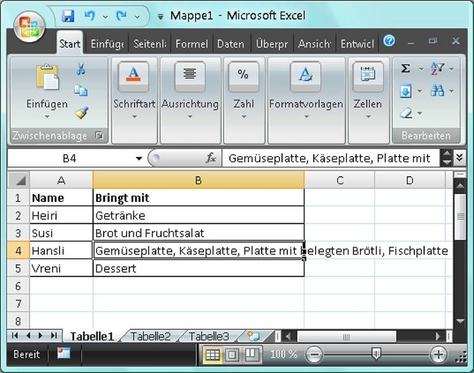The height and width of the screenshot is (373, 474).
Task: Click the Office button logo
Action: [x=28, y=27]
